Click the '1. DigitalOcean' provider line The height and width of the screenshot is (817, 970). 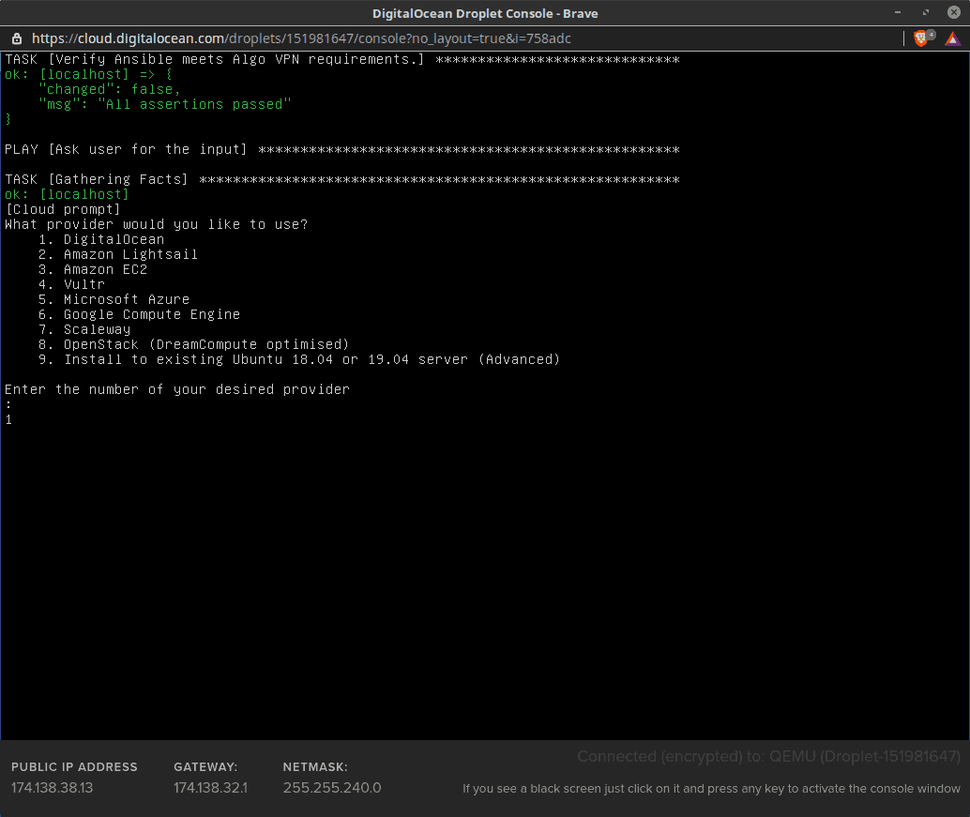(x=101, y=239)
